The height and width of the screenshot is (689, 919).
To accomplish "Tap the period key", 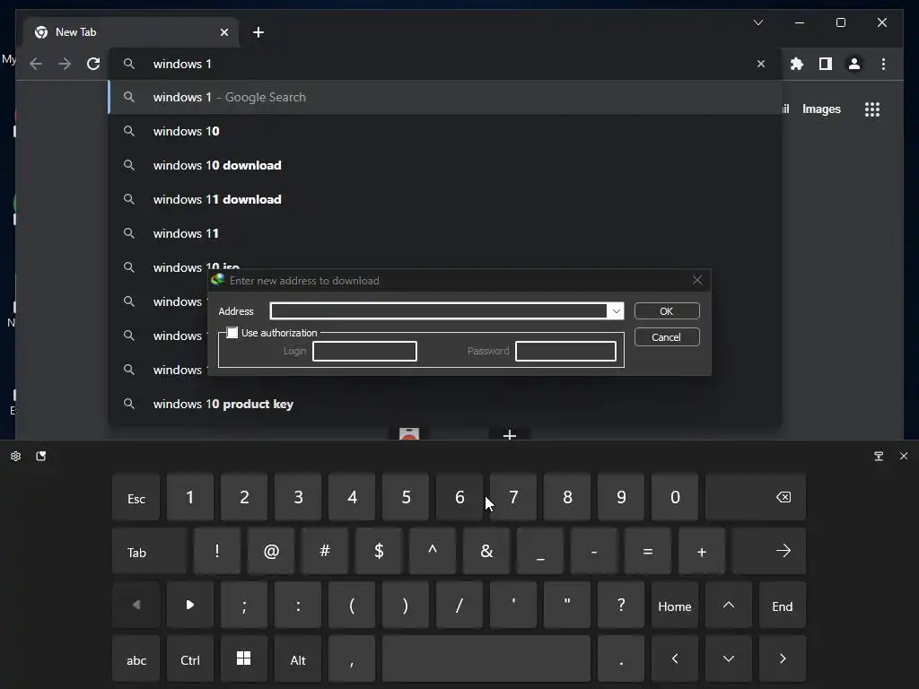I will pos(621,659).
